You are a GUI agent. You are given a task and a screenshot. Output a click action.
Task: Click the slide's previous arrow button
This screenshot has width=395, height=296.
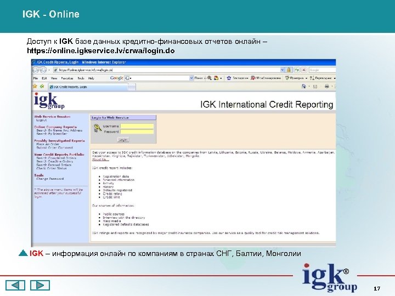pyautogui.click(x=15, y=285)
